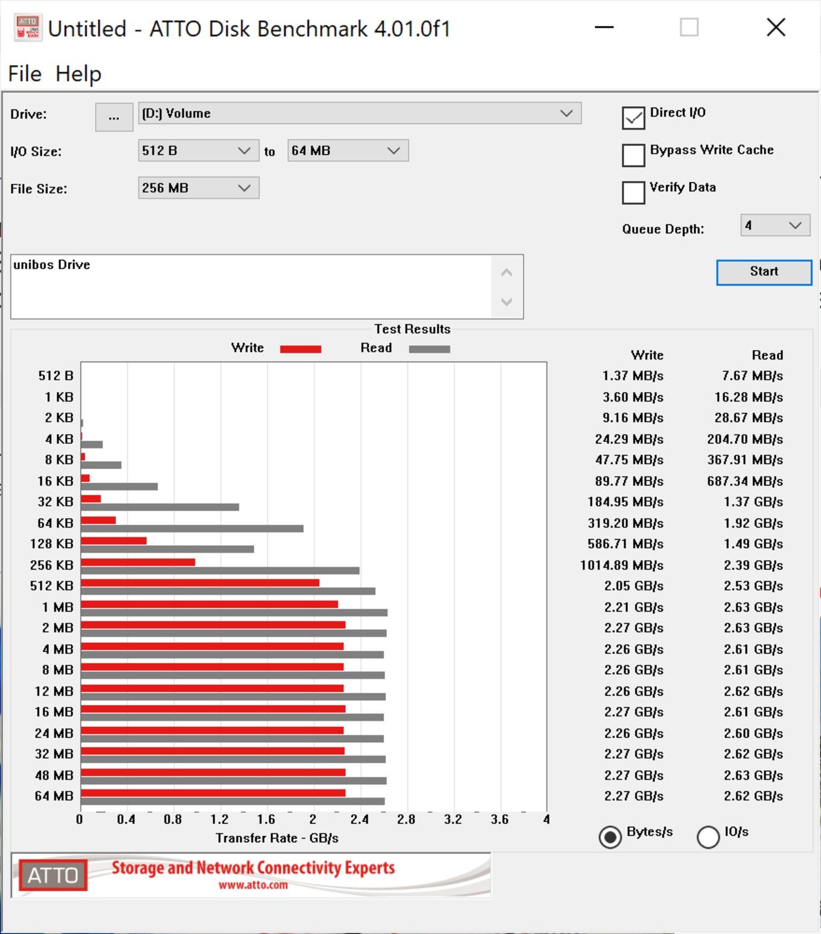Click the 64 KB read value 1.92 GB/s
The width and height of the screenshot is (821, 934).
[753, 523]
